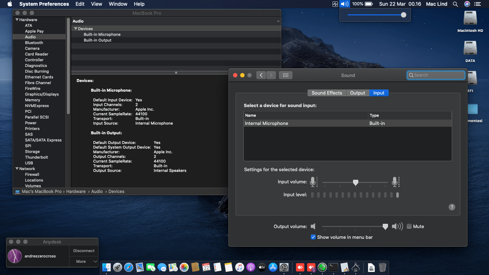489x275 pixels.
Task: Select Internal Microphone input device row
Action: point(348,123)
